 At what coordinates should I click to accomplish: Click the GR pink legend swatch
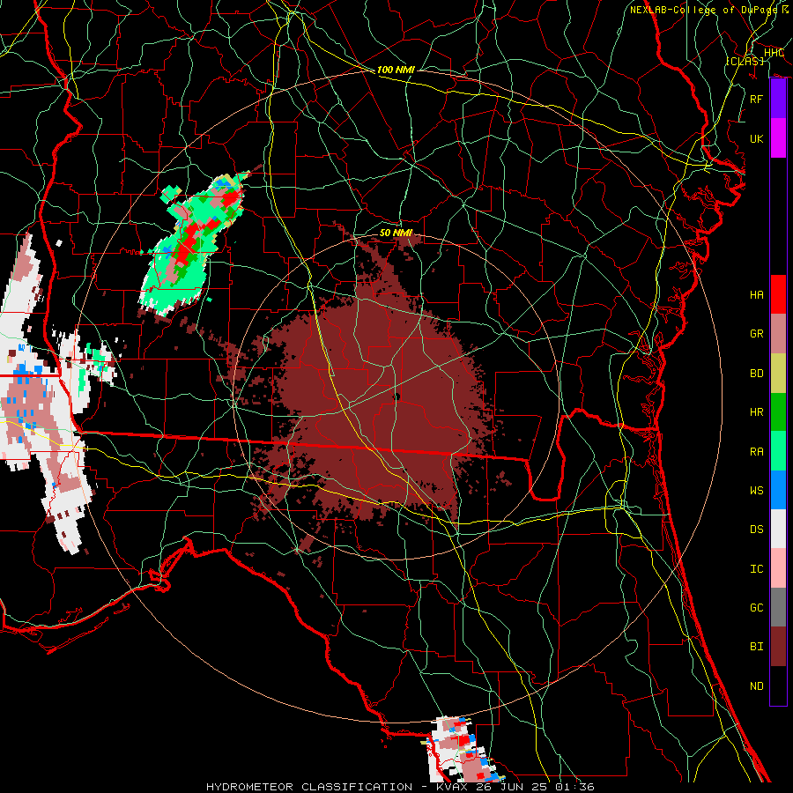tap(778, 334)
